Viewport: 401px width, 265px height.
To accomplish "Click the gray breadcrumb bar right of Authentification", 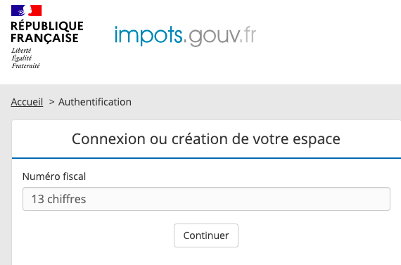I will click(266, 102).
